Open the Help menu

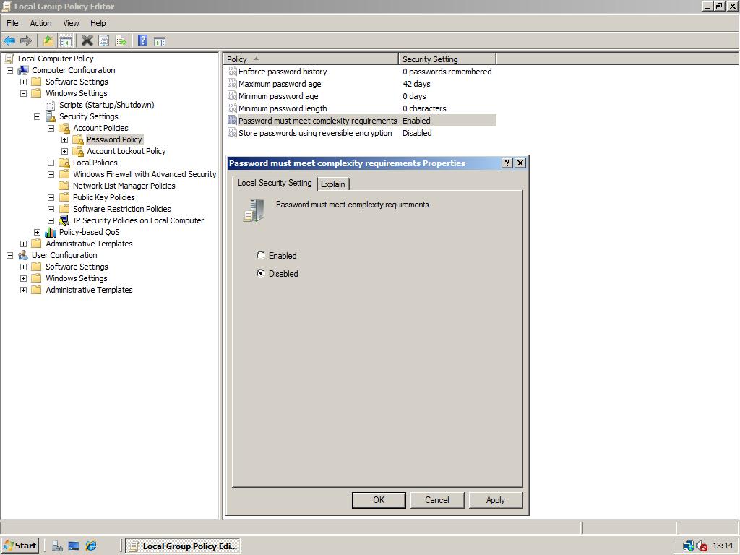pyautogui.click(x=98, y=23)
